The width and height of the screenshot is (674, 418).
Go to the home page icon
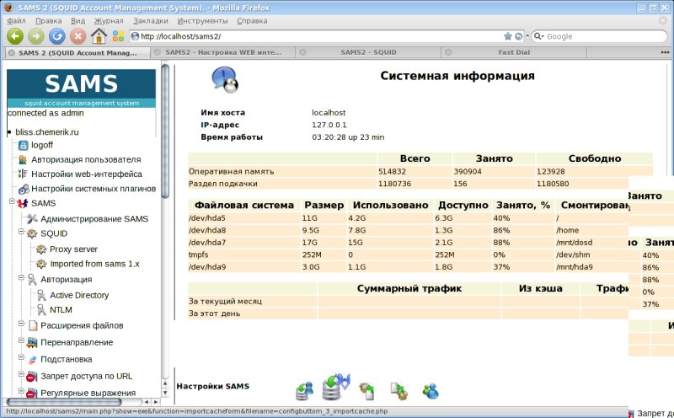99,36
